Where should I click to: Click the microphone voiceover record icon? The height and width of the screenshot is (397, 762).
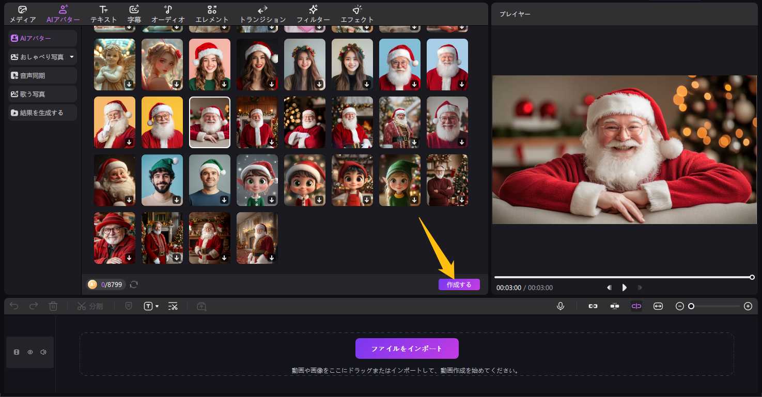point(561,306)
